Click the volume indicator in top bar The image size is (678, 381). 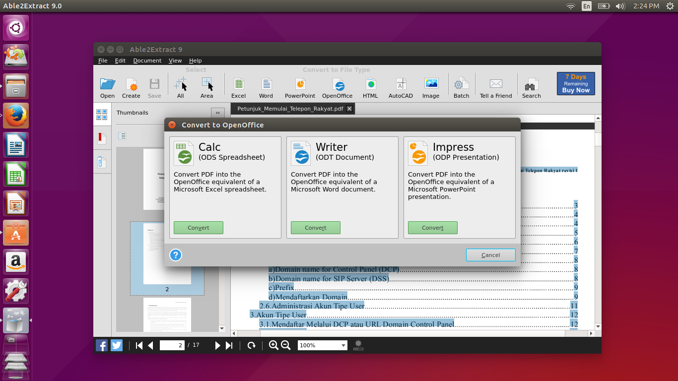pos(620,6)
